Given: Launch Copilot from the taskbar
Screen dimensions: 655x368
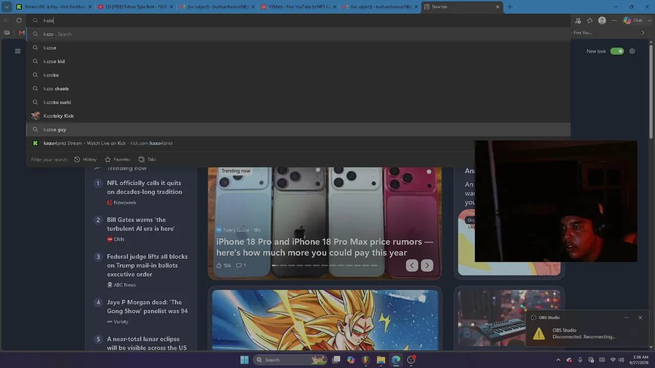Looking at the screenshot, I should click(351, 360).
